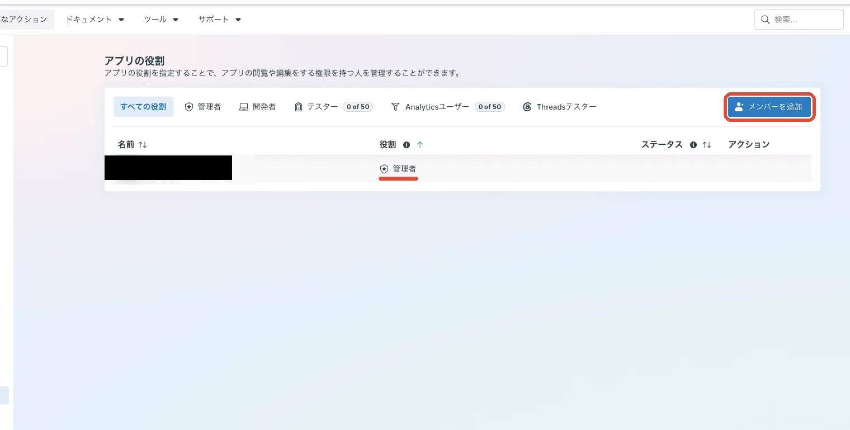This screenshot has height=430, width=850.
Task: Open the Threadsテスター tab
Action: [x=559, y=107]
